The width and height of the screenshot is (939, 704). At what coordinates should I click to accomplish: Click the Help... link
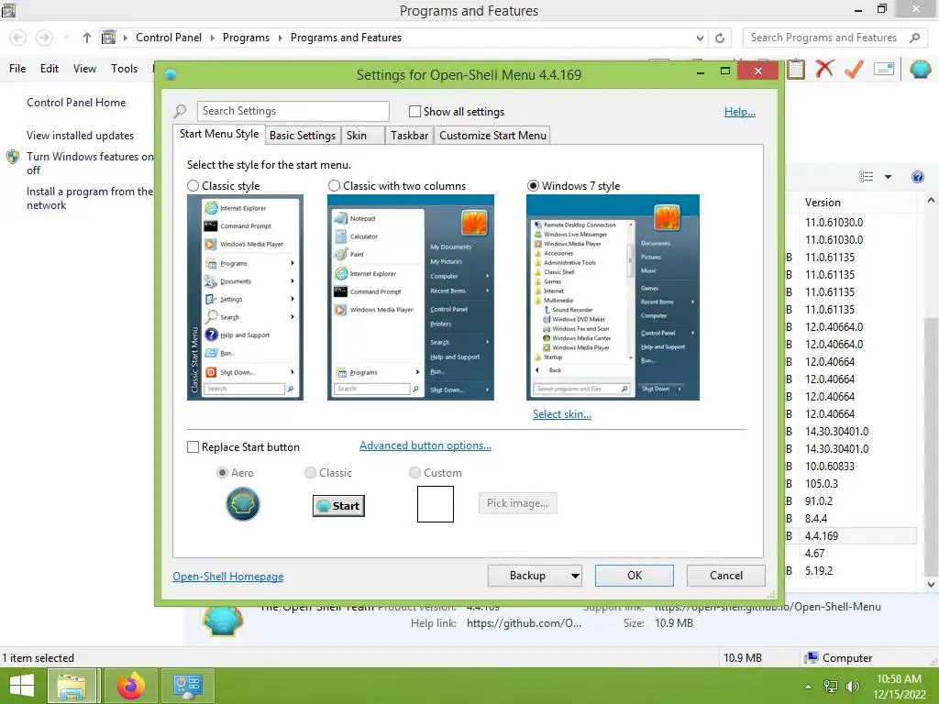tap(740, 112)
